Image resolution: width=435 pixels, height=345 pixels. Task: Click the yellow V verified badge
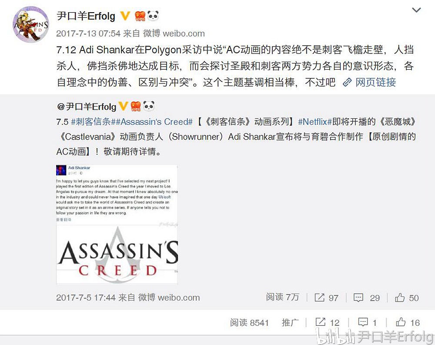125,16
